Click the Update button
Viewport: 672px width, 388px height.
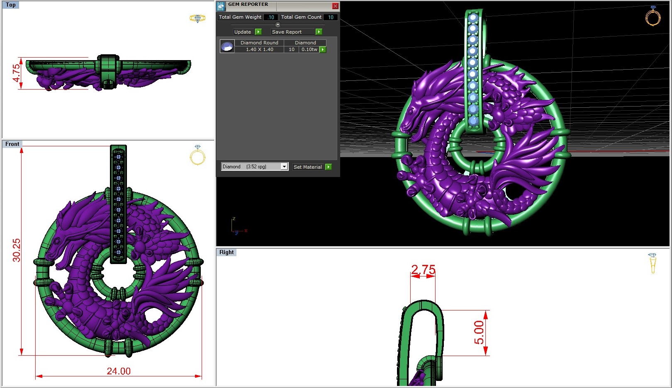click(x=243, y=32)
